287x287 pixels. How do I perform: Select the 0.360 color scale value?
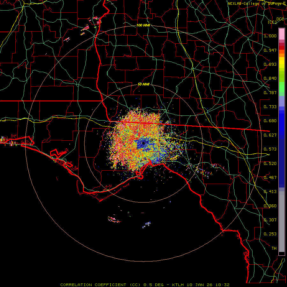[270, 206]
